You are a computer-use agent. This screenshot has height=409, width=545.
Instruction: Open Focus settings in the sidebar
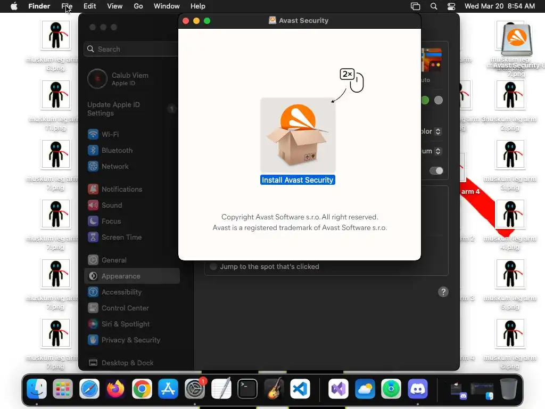132,221
